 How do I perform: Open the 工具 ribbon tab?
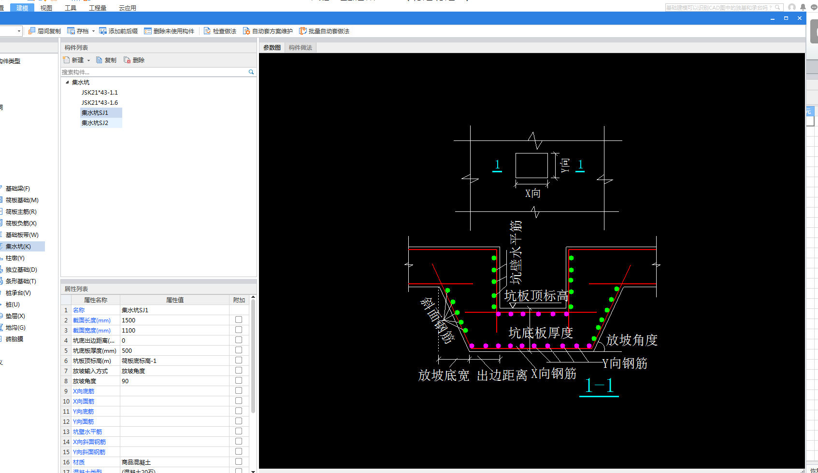[x=71, y=8]
